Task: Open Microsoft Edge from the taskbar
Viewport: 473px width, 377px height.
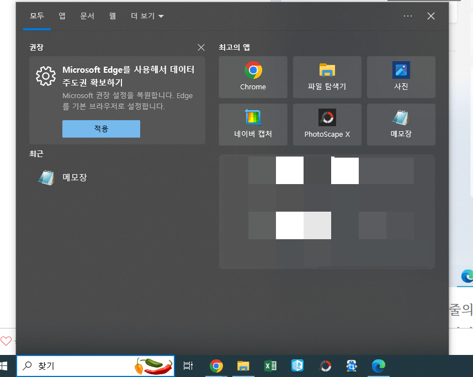Action: [x=379, y=366]
